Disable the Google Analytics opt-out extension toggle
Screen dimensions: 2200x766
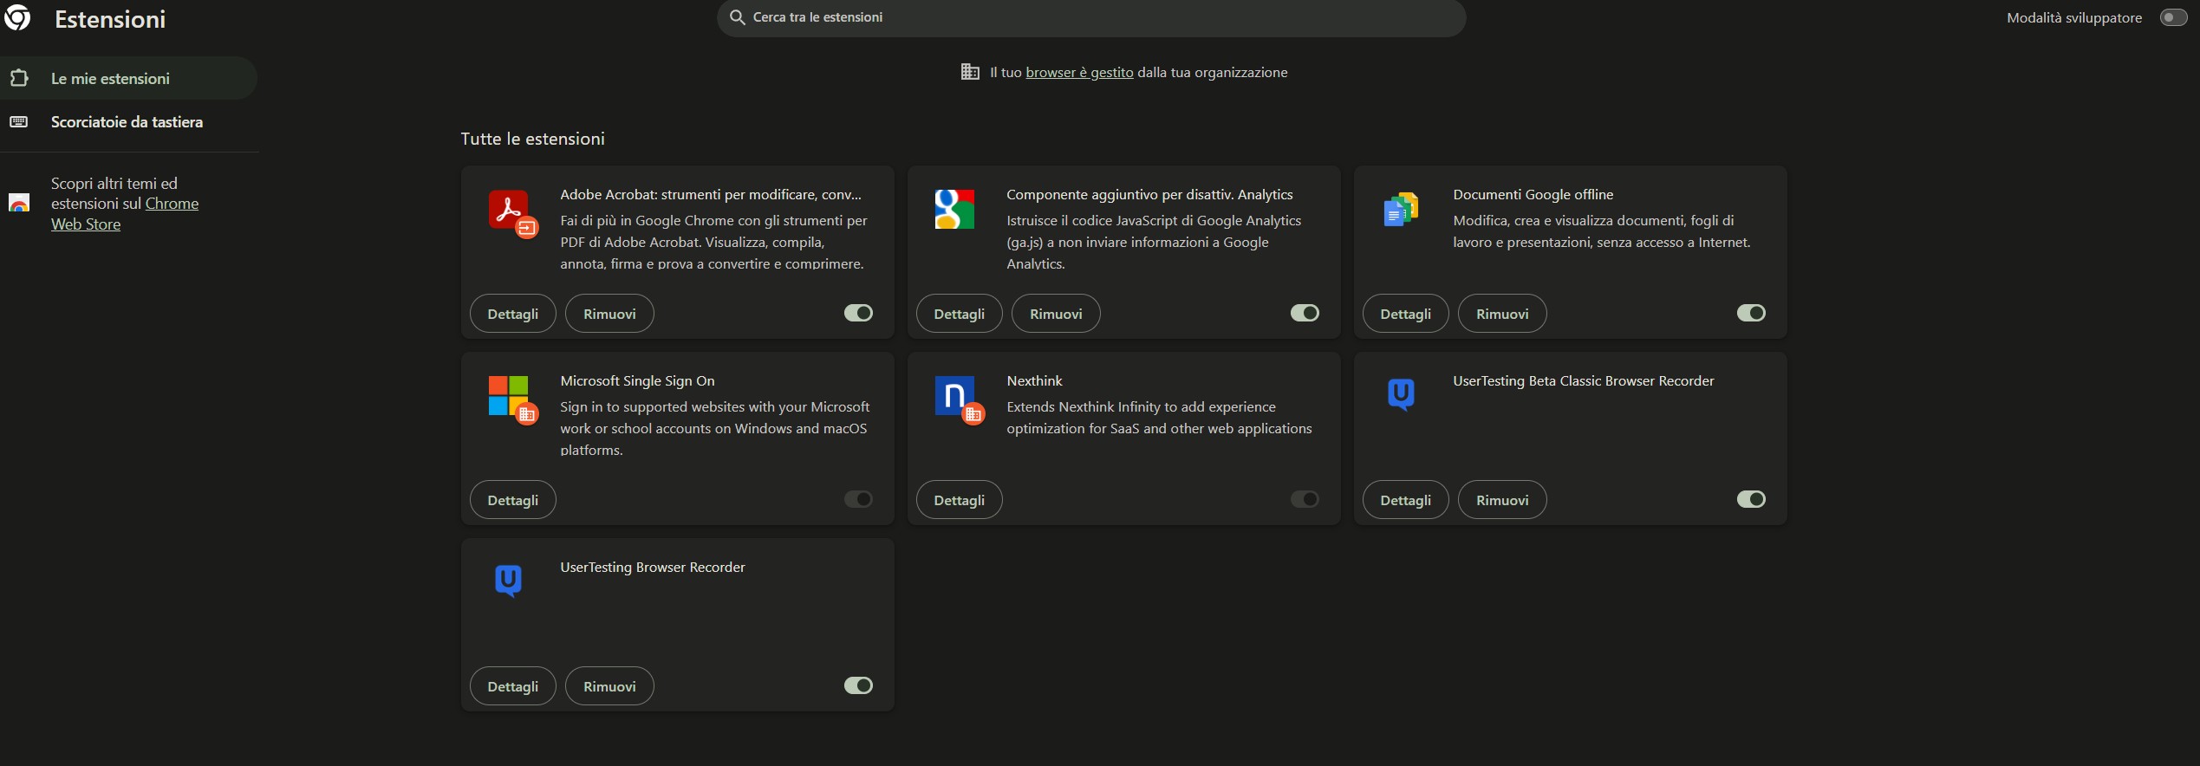tap(1305, 313)
